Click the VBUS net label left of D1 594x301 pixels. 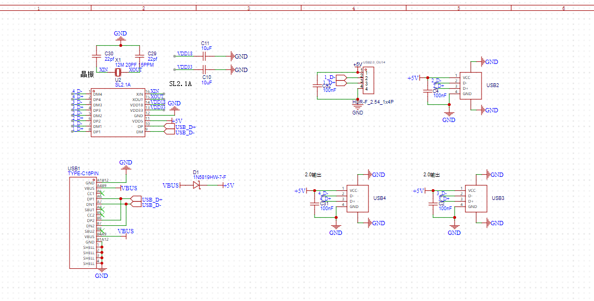(171, 185)
